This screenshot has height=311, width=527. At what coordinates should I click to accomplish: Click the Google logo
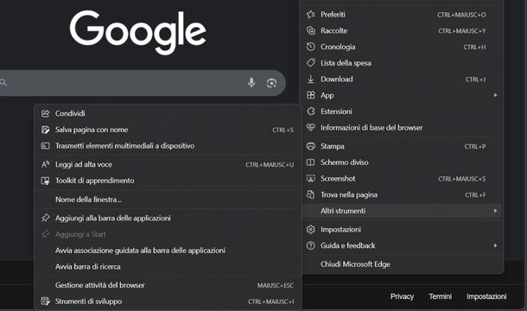[138, 32]
